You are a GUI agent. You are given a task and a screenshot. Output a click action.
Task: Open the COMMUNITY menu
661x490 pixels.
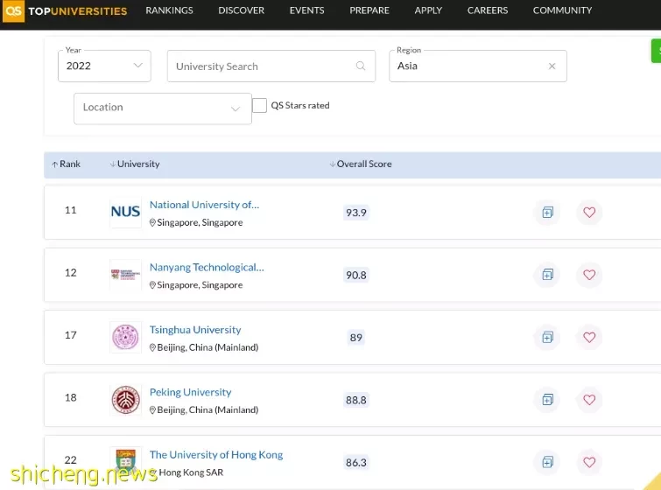[x=562, y=10]
